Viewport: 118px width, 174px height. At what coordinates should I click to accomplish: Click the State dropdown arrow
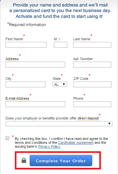tap(64, 84)
